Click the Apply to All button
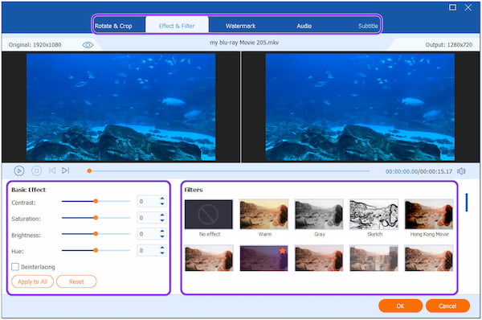The width and height of the screenshot is (482, 320). pos(32,281)
